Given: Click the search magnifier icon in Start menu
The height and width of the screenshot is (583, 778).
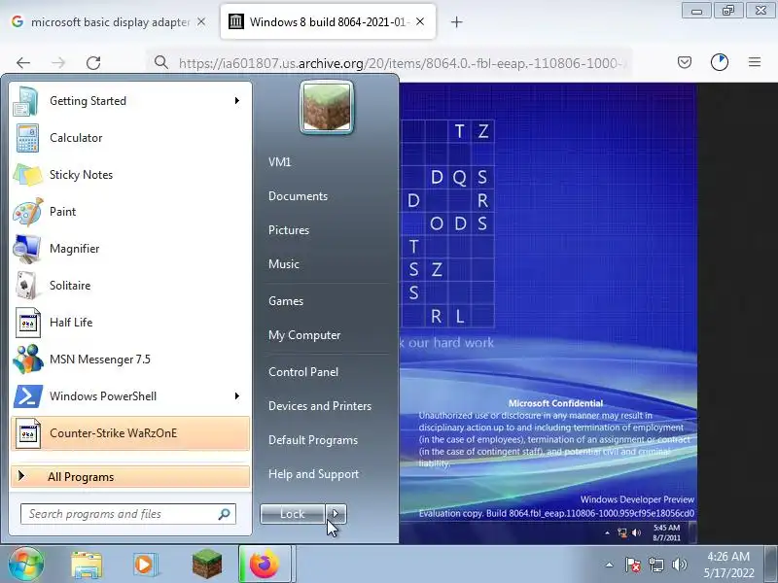Looking at the screenshot, I should 225,514.
